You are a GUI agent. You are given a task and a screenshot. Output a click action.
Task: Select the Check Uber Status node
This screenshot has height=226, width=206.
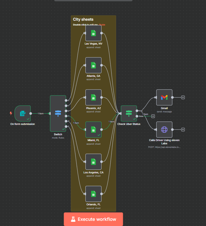129,113
